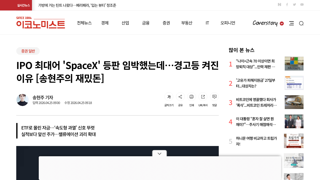Click the 실시간뉴스 label
The image size is (320, 180).
click(23, 5)
